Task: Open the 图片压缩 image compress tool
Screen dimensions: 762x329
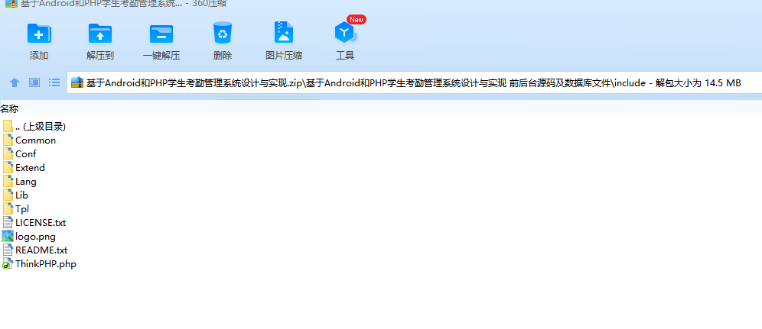Action: (284, 34)
